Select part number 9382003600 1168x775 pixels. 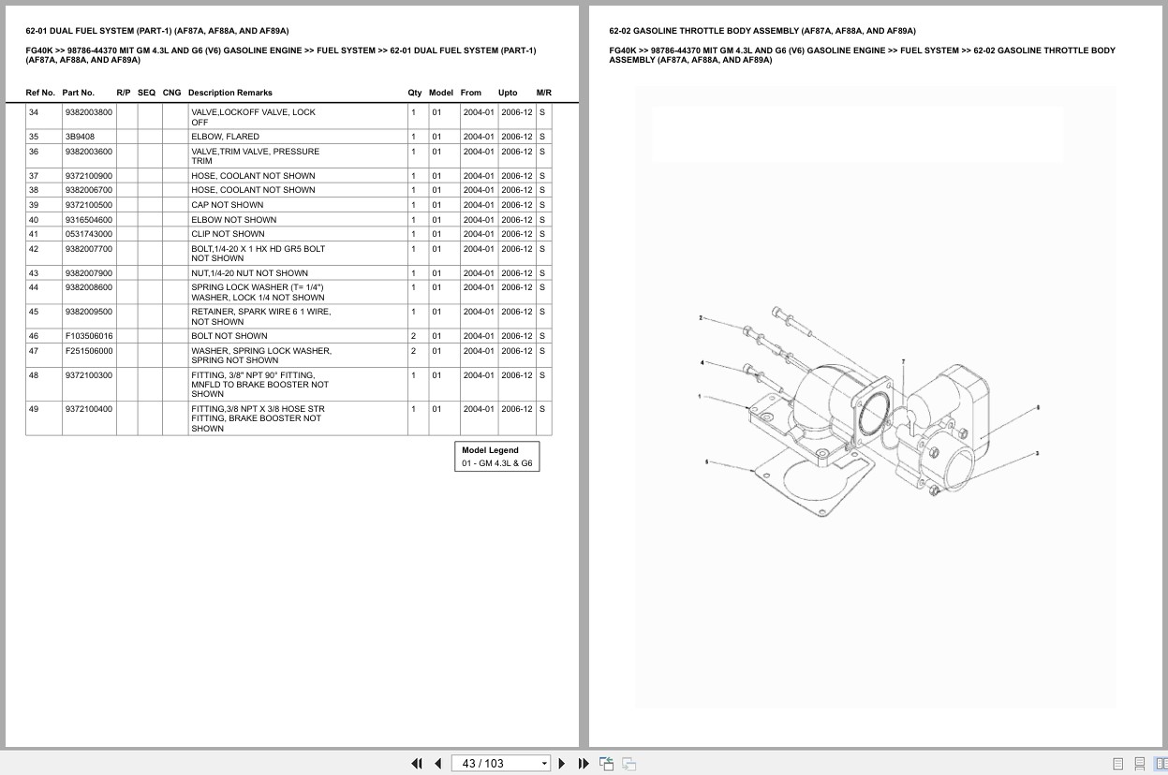point(89,152)
